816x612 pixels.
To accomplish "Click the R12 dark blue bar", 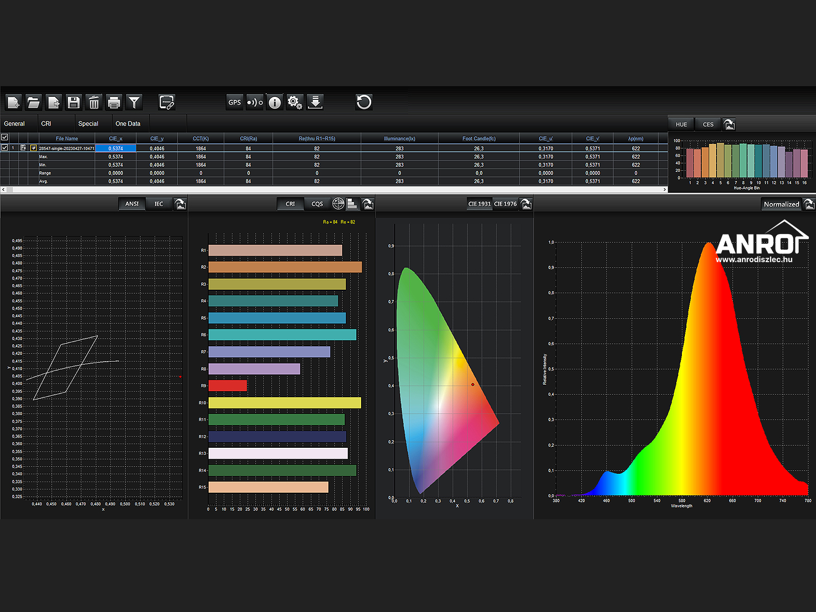I will click(x=277, y=437).
